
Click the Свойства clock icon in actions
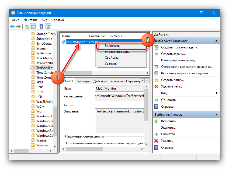[x=157, y=134]
